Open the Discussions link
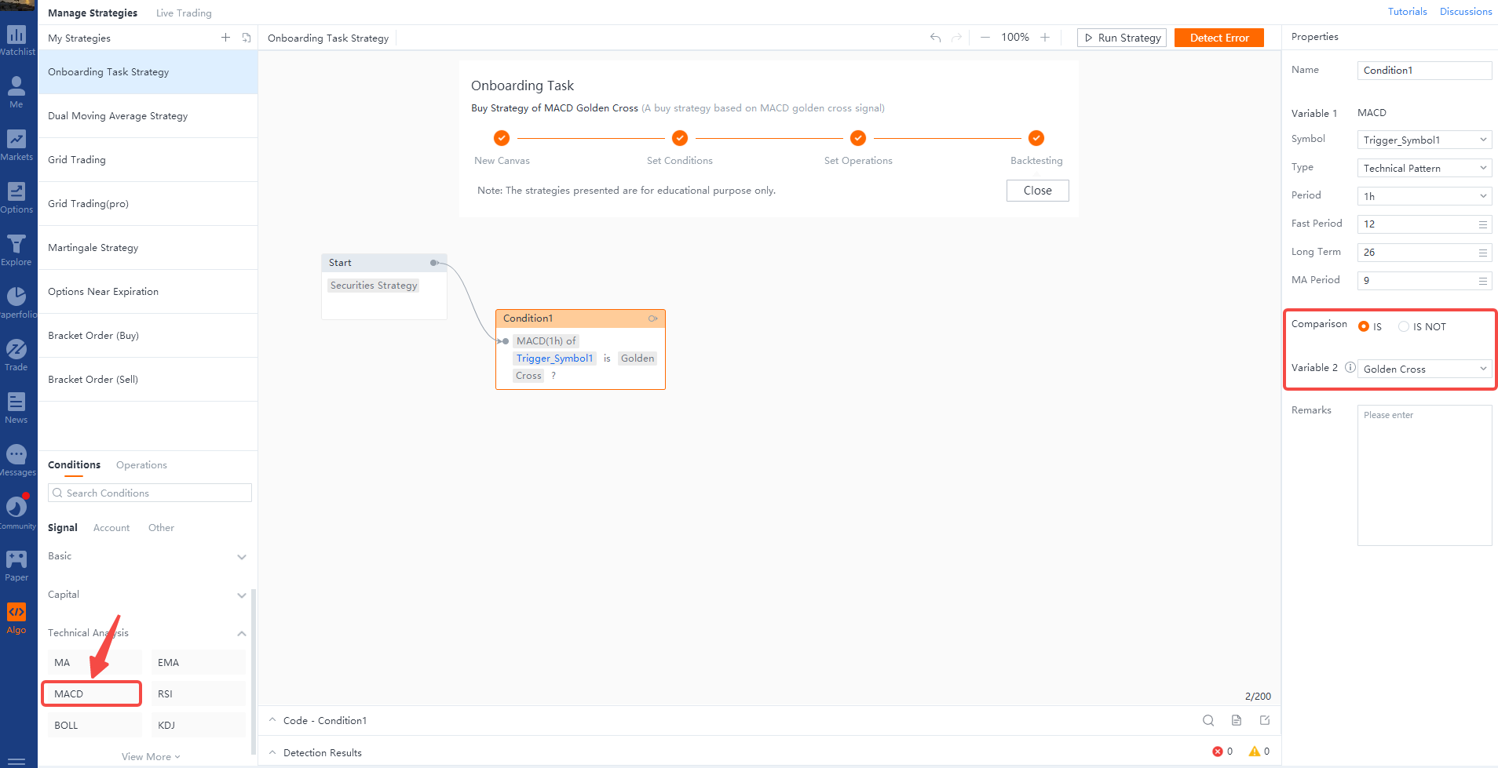1498x768 pixels. [1465, 12]
